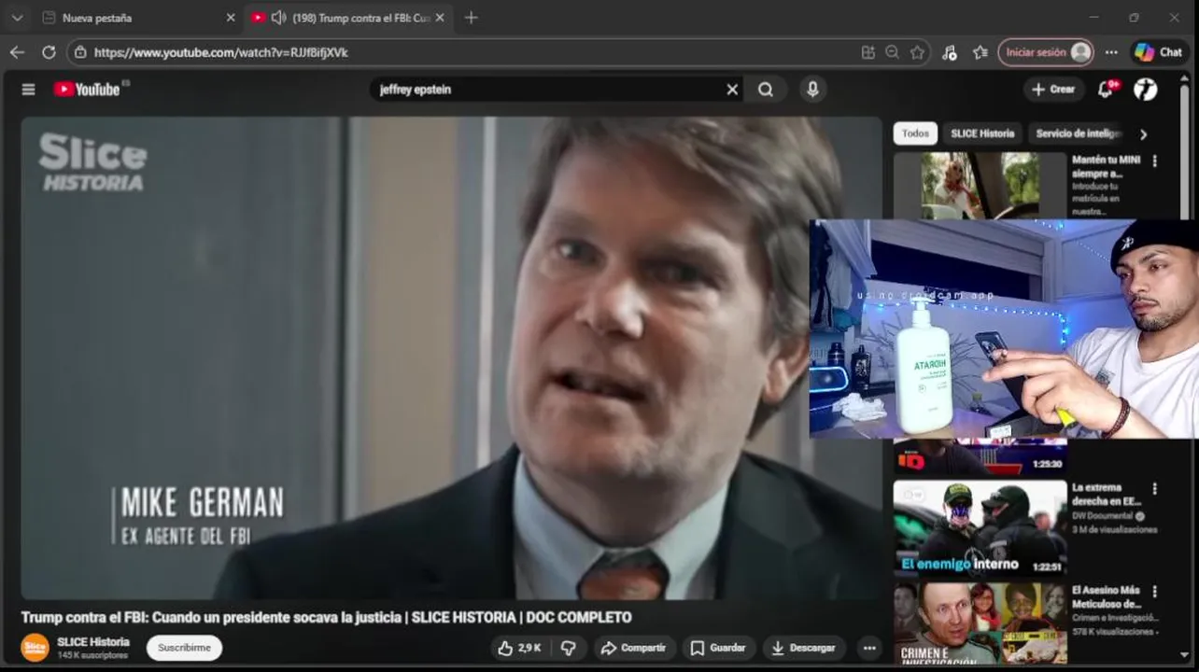Open the favorites list icon

[x=980, y=52]
